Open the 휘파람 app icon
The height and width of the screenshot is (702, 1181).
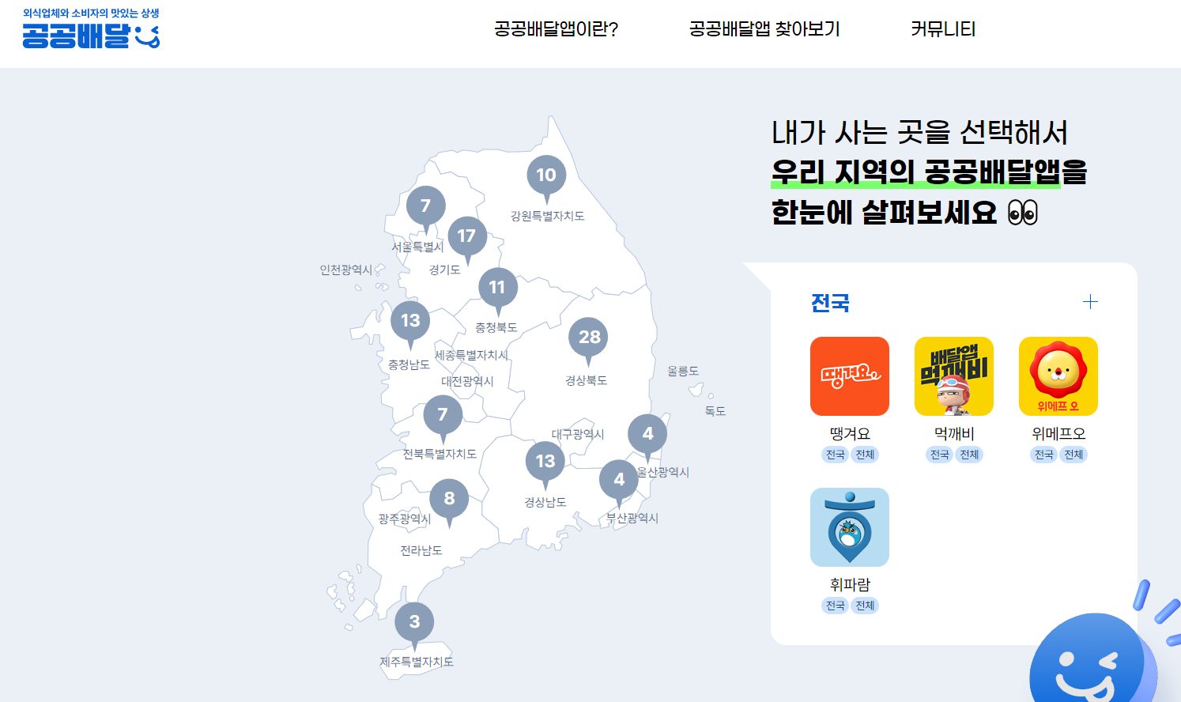(850, 527)
